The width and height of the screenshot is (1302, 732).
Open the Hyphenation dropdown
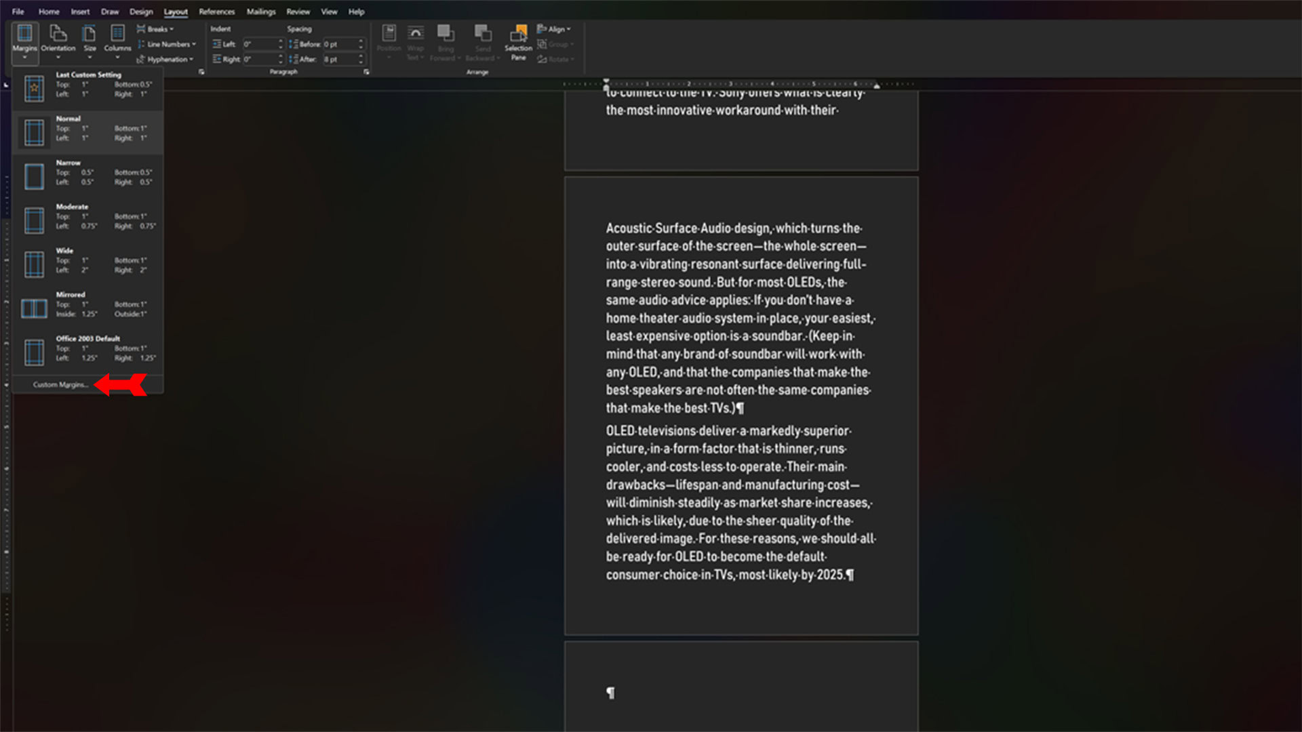pos(167,60)
